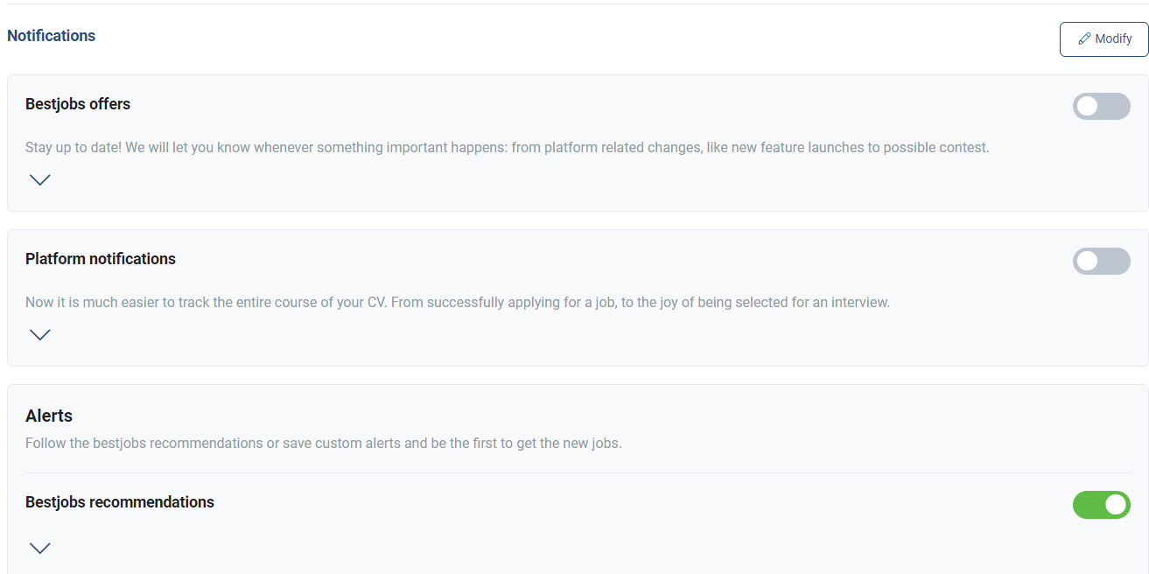
Task: Click the pencil icon in Modify button
Action: [1084, 39]
